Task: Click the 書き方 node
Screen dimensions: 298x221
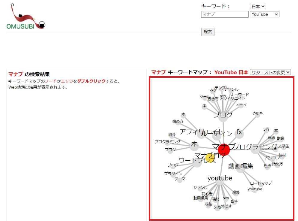Action: coord(213,100)
